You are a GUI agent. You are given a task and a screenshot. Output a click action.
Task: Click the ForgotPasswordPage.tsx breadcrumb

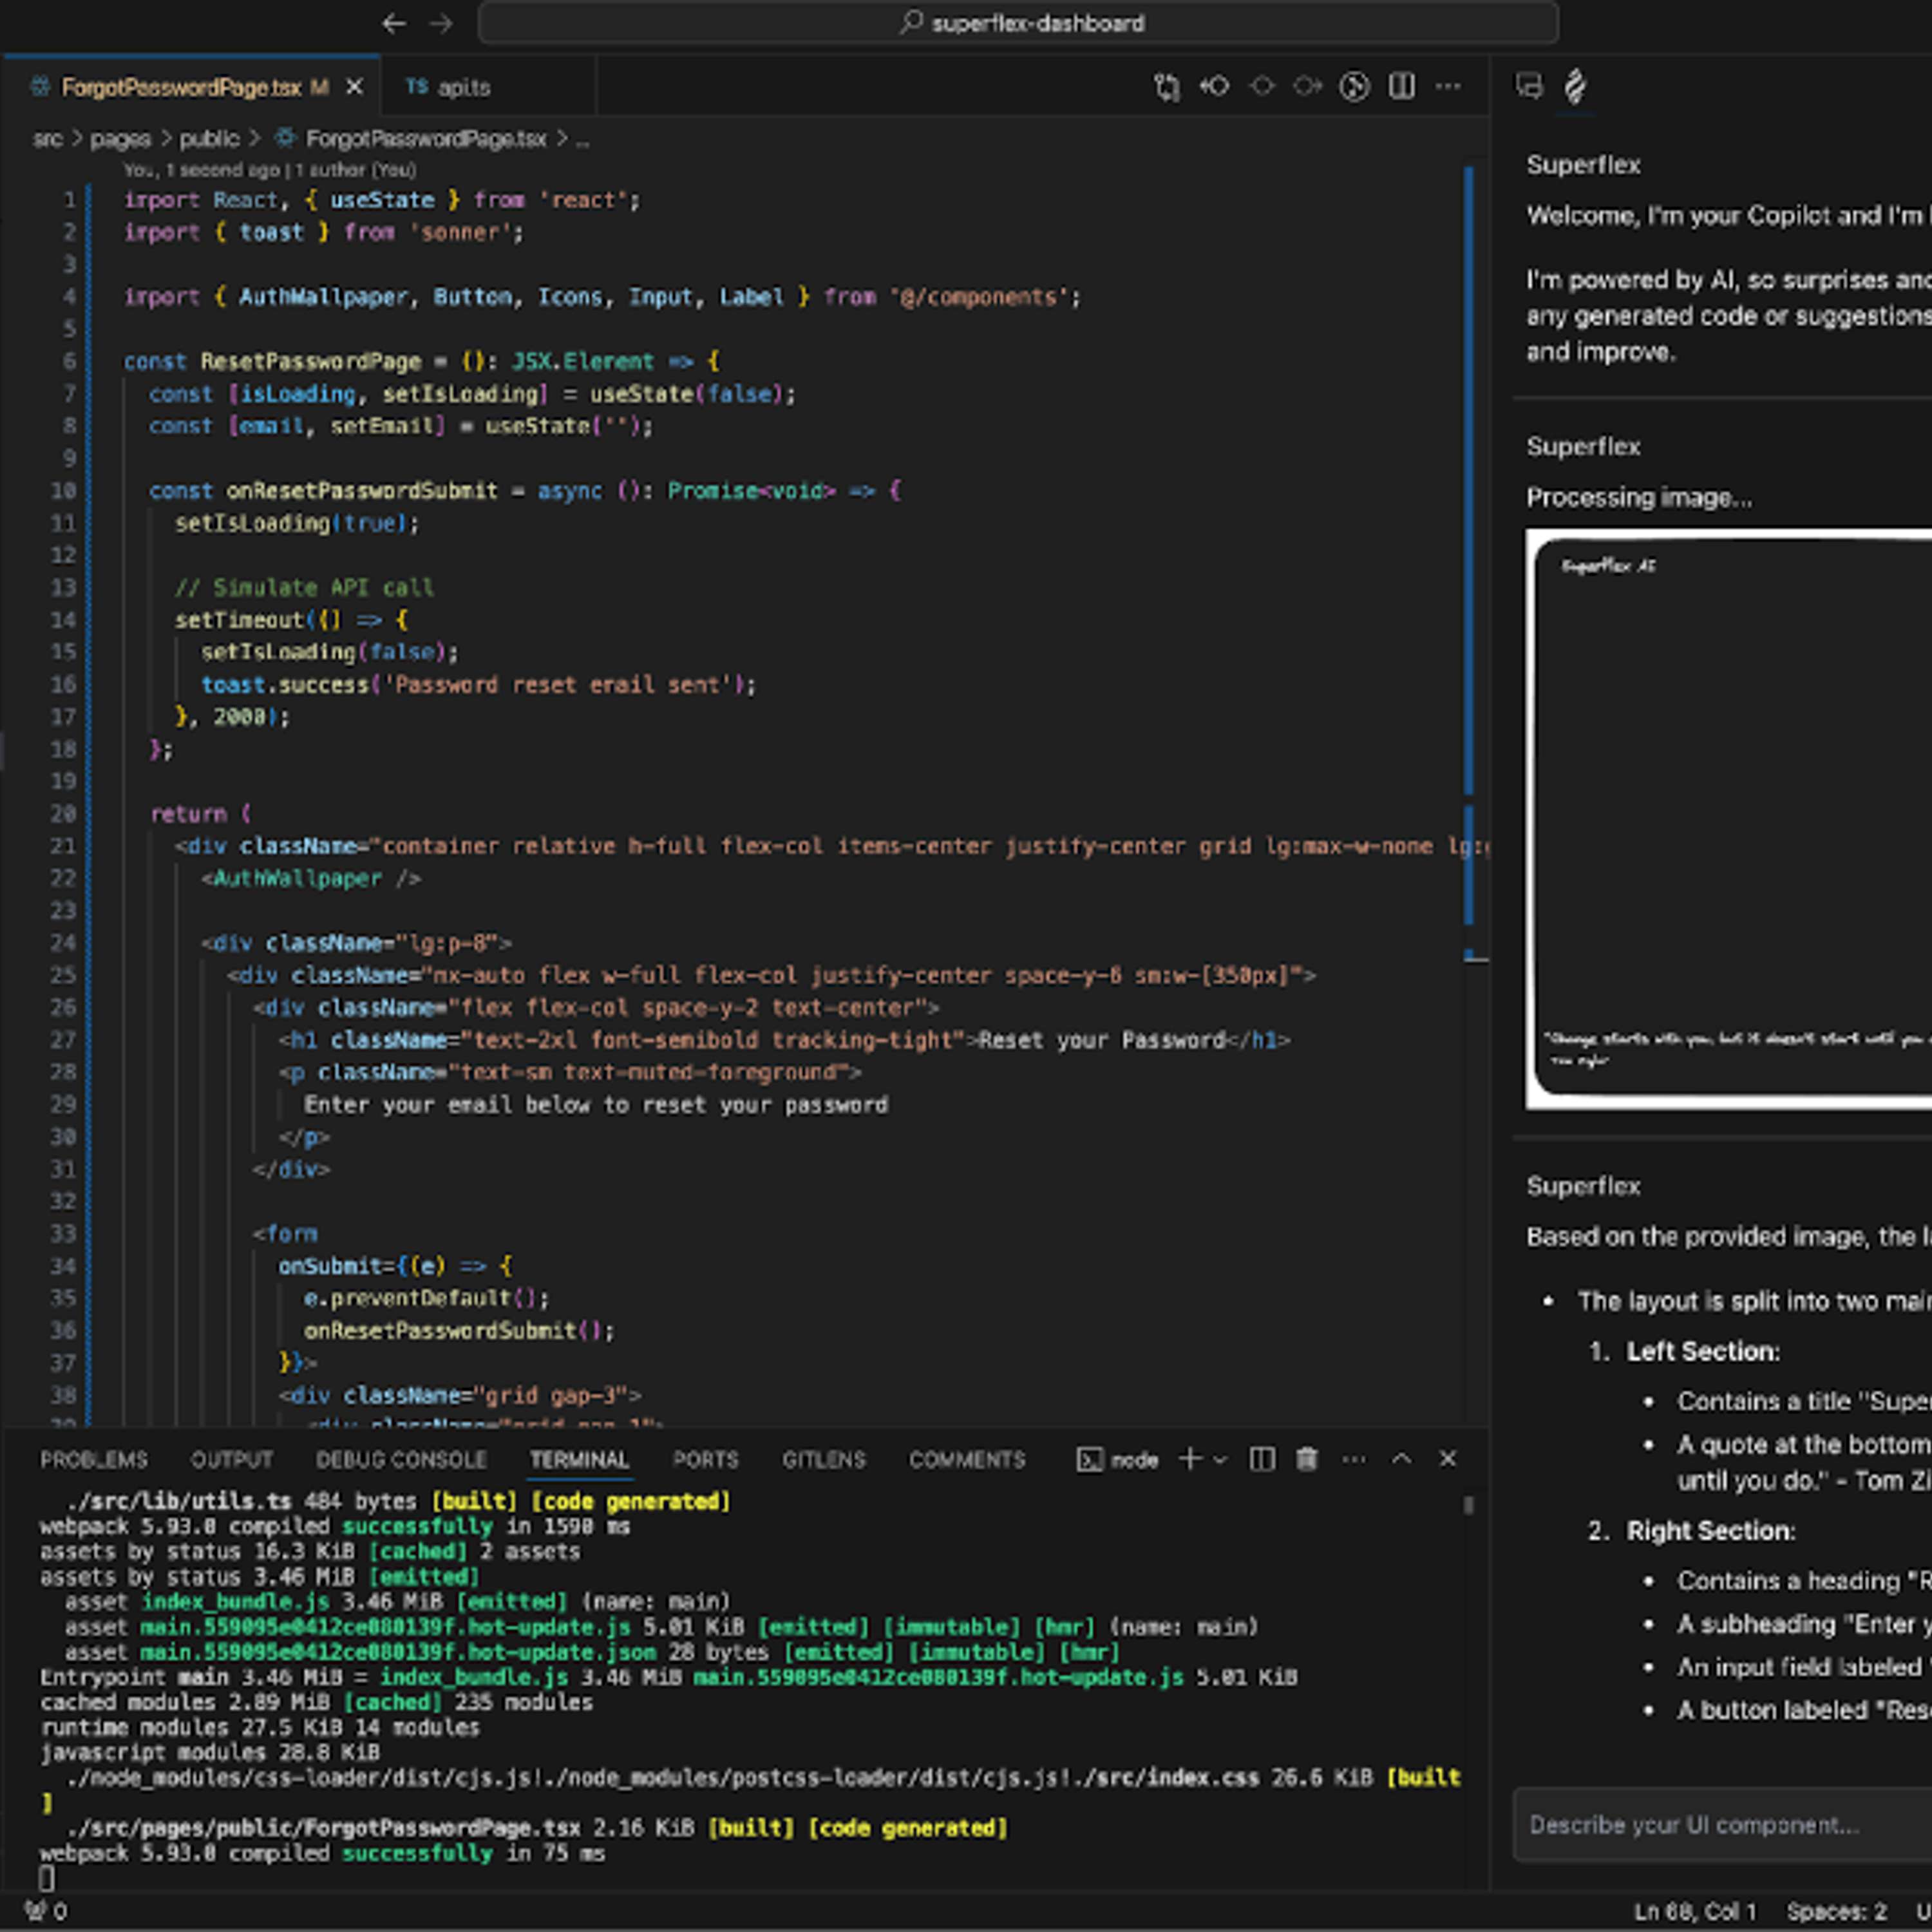pos(425,139)
